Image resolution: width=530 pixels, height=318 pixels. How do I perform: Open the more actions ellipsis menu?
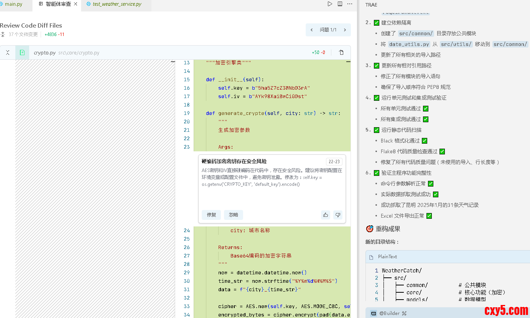tap(350, 4)
